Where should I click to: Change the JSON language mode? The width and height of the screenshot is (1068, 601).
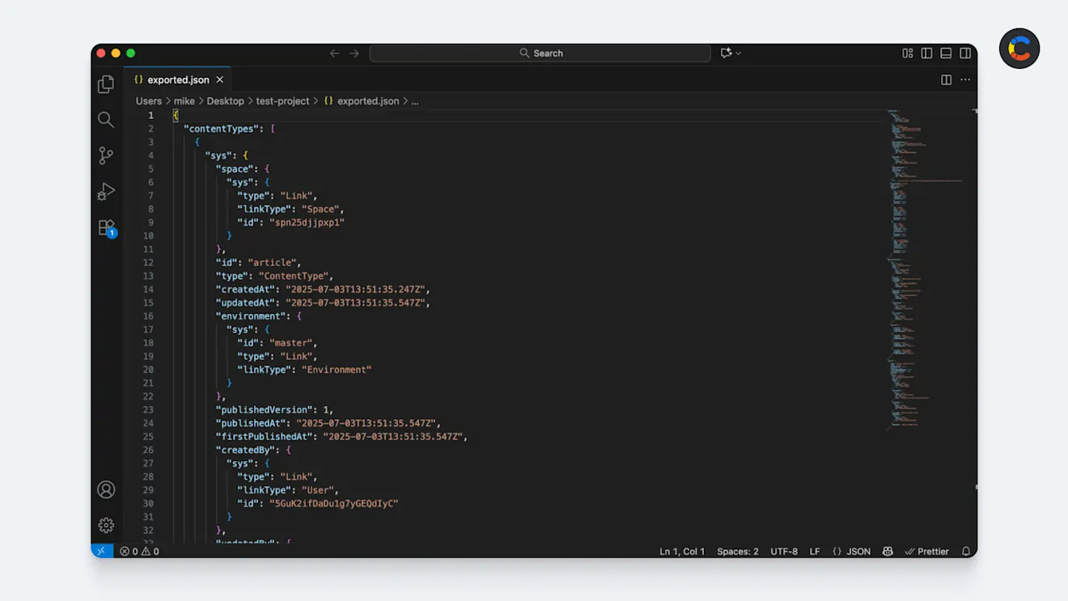(x=852, y=551)
